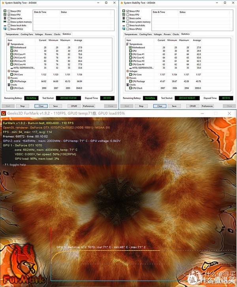The height and width of the screenshot is (287, 237).
Task: Select INTEL SSDPEKKW256 row in right list
Action: click(x=178, y=68)
